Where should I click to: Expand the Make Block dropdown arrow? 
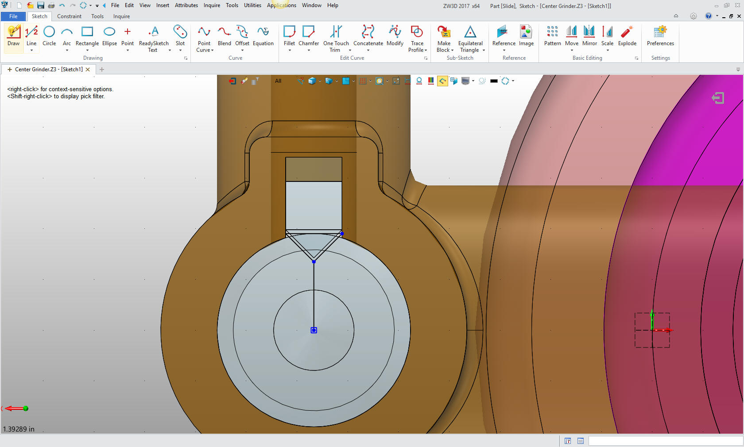(452, 50)
